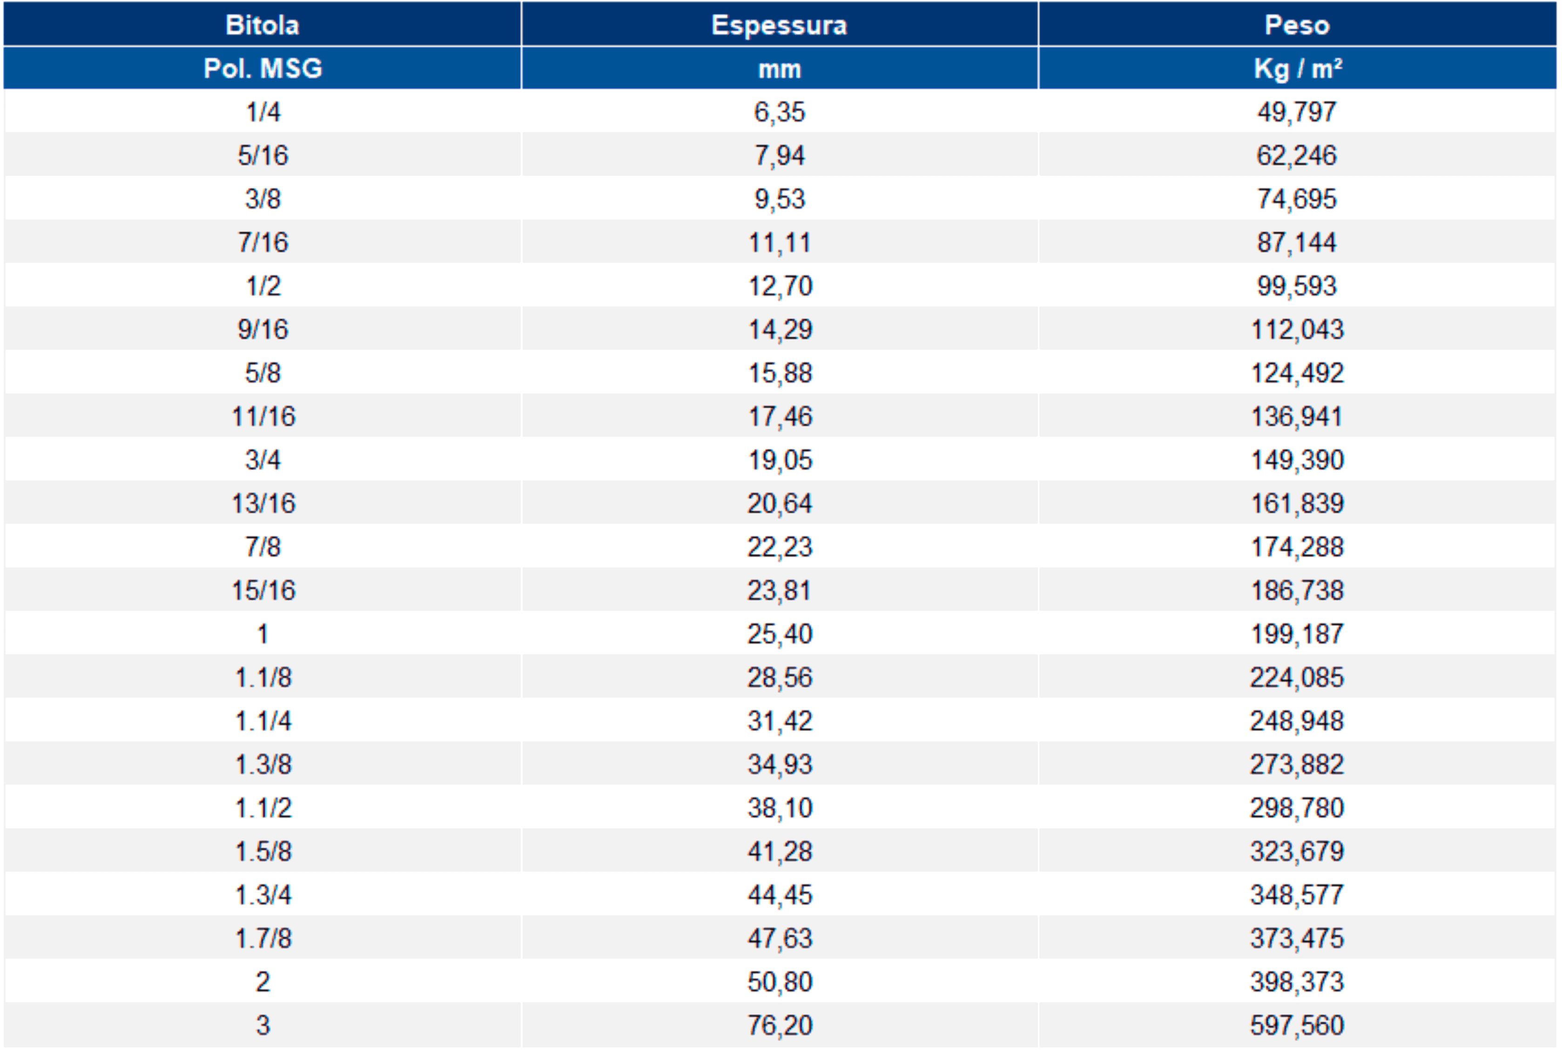Click the Peso column header

click(x=1297, y=24)
